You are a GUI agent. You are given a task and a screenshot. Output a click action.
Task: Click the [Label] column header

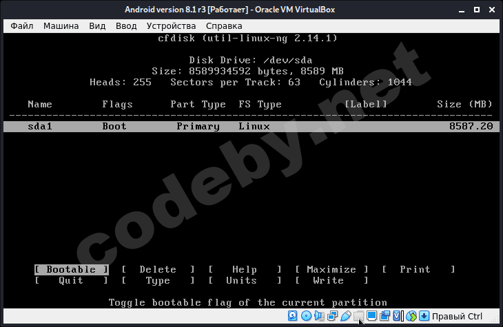pos(366,104)
